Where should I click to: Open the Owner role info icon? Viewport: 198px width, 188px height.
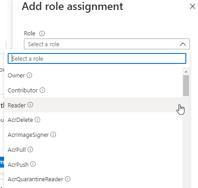click(29, 75)
